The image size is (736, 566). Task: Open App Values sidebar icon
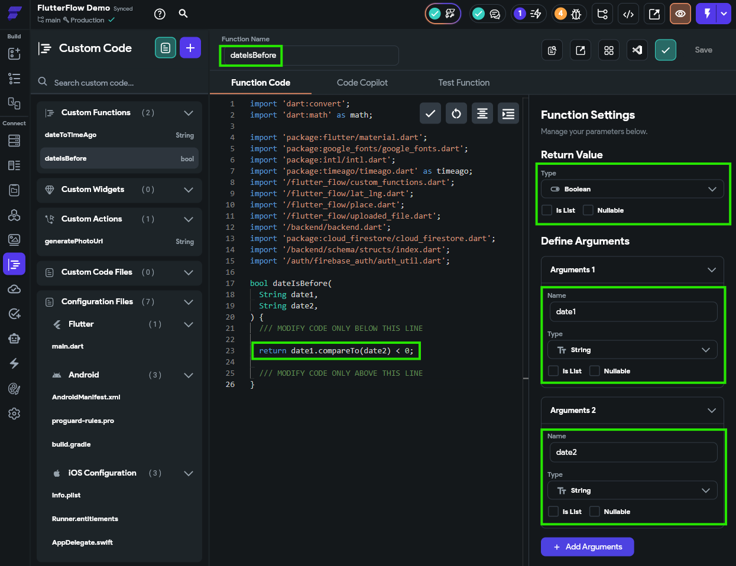coord(14,190)
